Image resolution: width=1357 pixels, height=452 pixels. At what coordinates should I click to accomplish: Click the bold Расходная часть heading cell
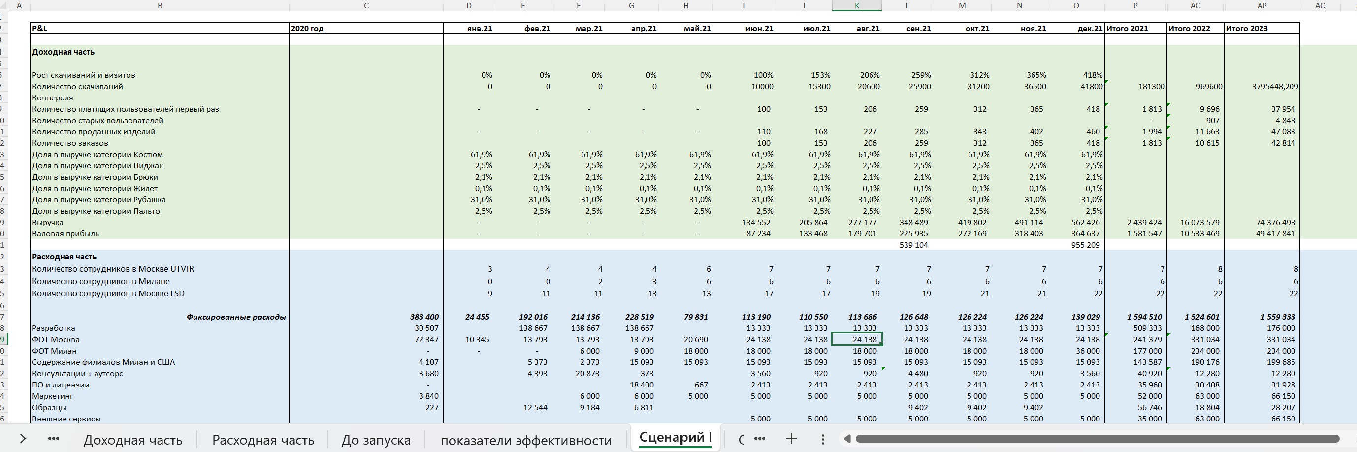[160, 257]
